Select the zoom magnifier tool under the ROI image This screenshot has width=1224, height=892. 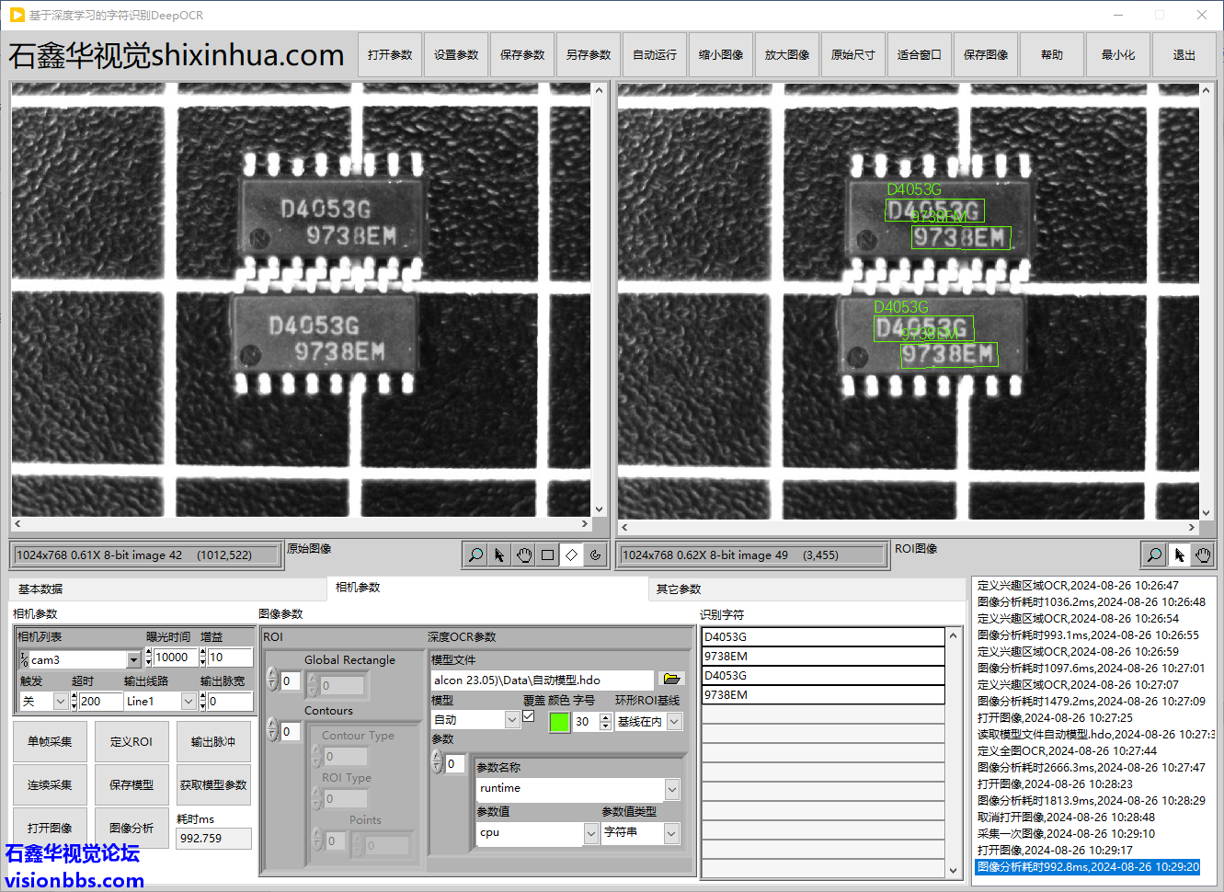tap(1154, 555)
